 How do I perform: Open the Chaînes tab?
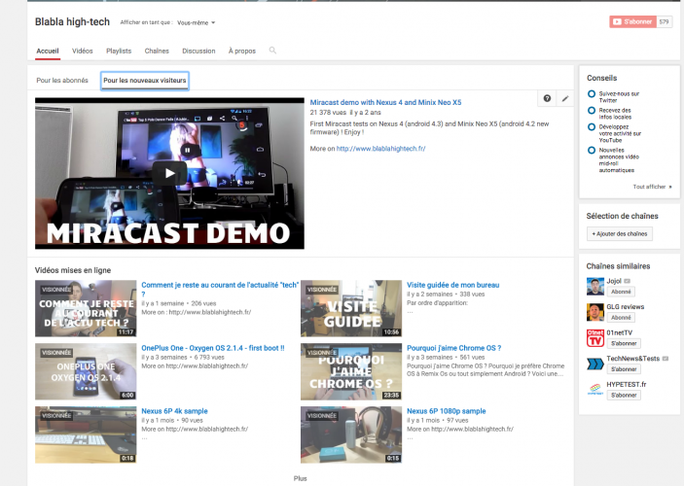coord(157,51)
